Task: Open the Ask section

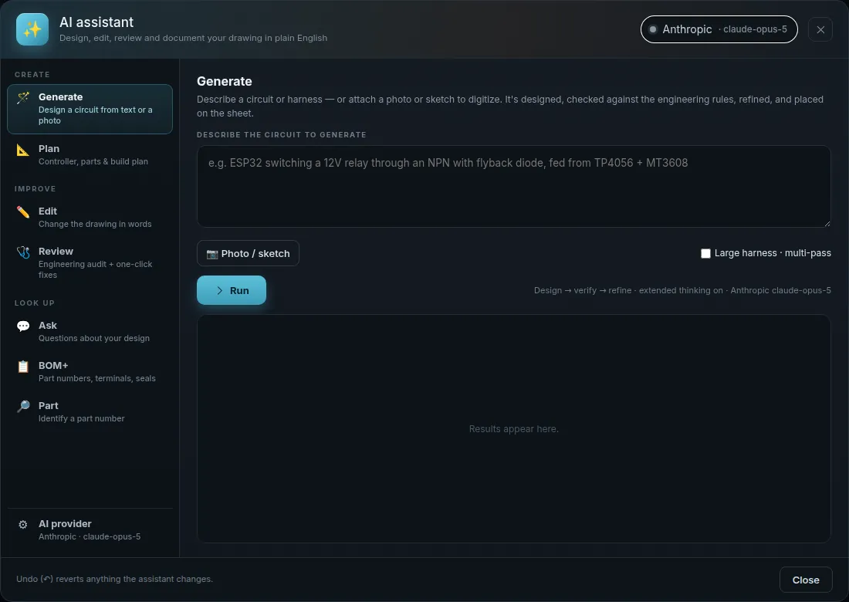Action: pos(90,331)
